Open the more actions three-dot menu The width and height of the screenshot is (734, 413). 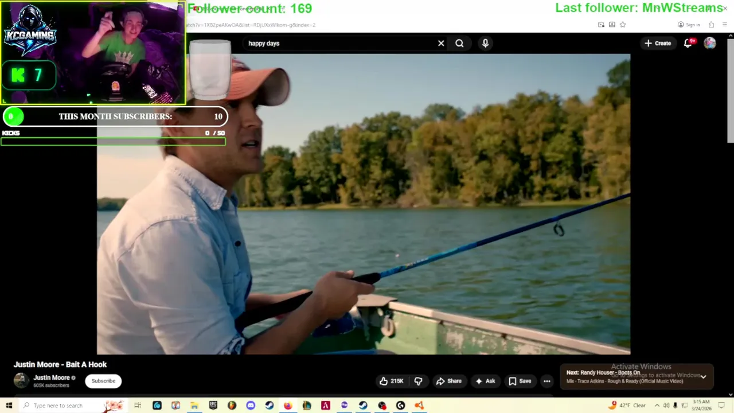point(547,381)
